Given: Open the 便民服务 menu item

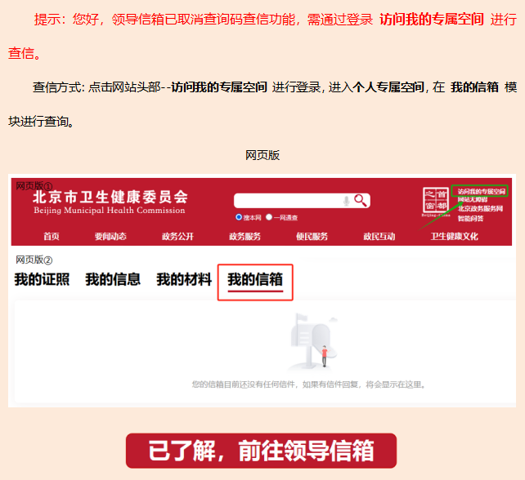Looking at the screenshot, I should tap(312, 237).
